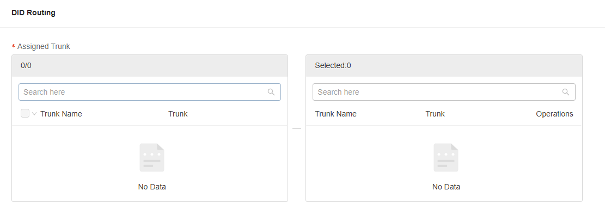
Task: Click the Operations column header
Action: coord(554,114)
